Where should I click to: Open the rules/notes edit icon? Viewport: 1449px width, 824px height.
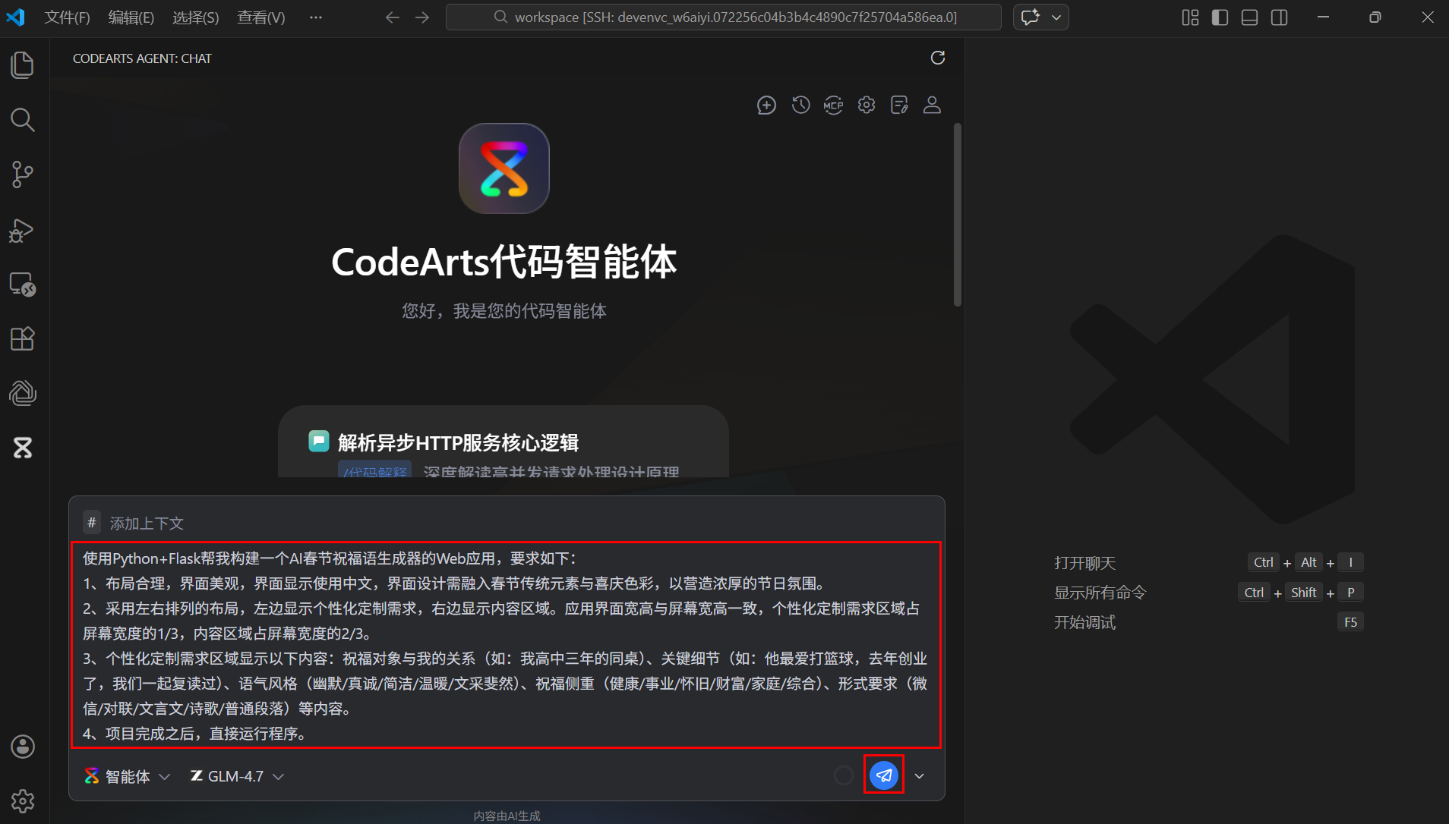[x=899, y=105]
